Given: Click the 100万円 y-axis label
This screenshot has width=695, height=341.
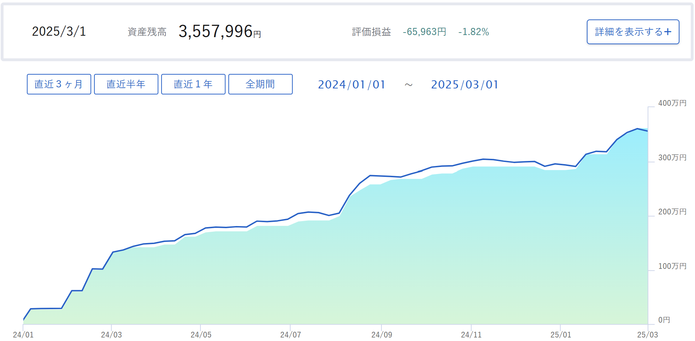Looking at the screenshot, I should 672,266.
